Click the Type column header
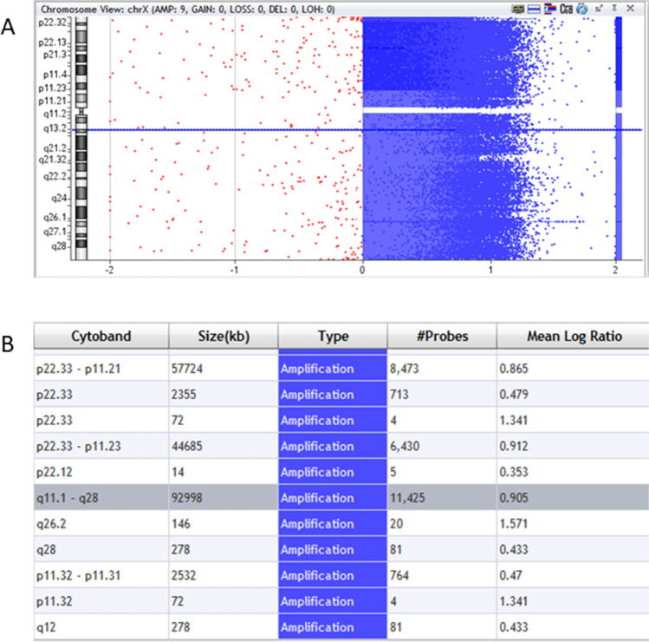 coord(333,336)
